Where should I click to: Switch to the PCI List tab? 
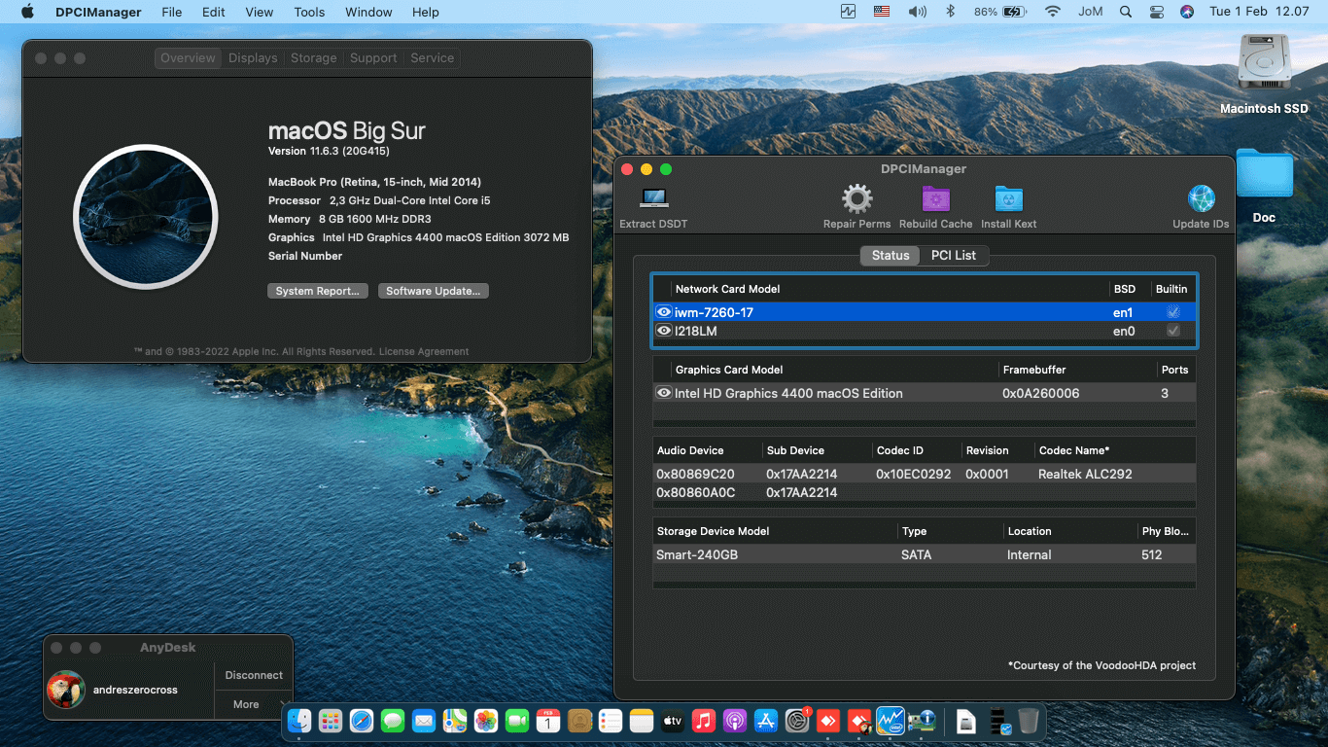pyautogui.click(x=955, y=255)
